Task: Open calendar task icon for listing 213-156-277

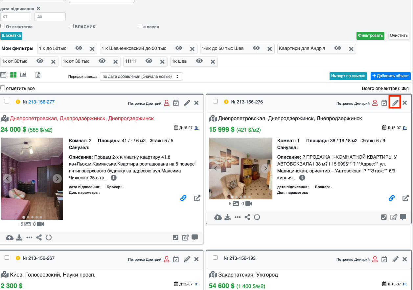Action: 176,103
